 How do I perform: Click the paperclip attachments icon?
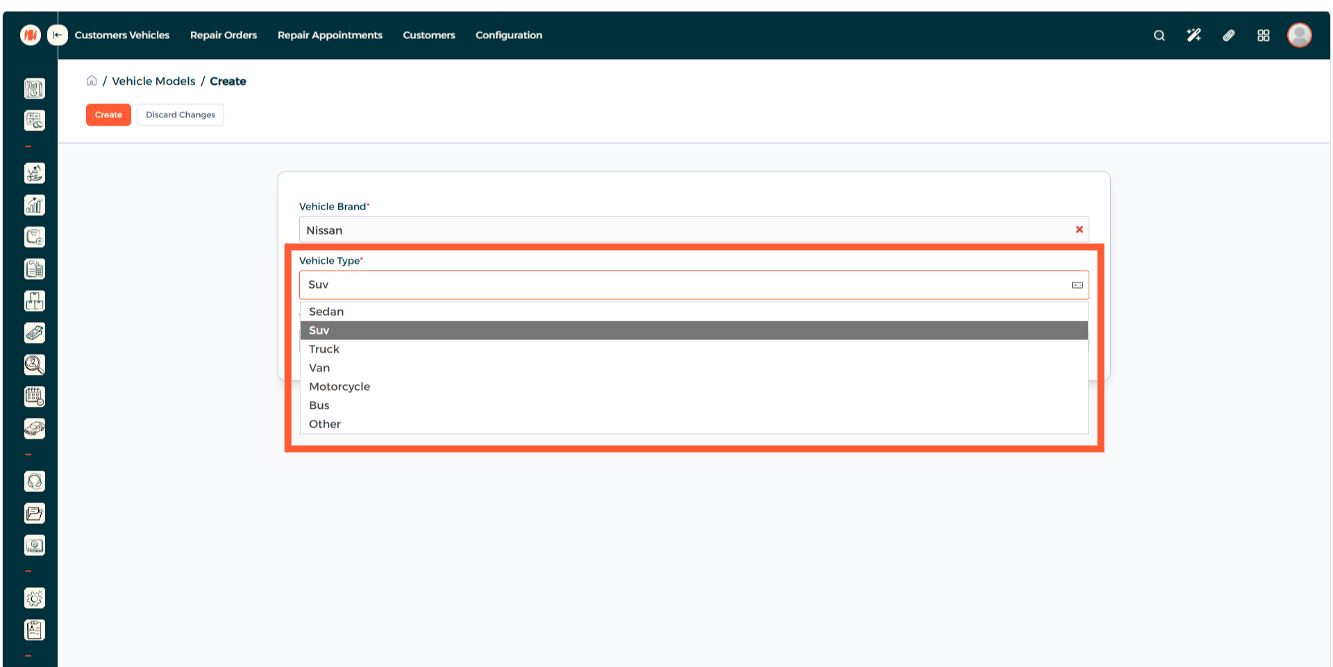[1228, 35]
